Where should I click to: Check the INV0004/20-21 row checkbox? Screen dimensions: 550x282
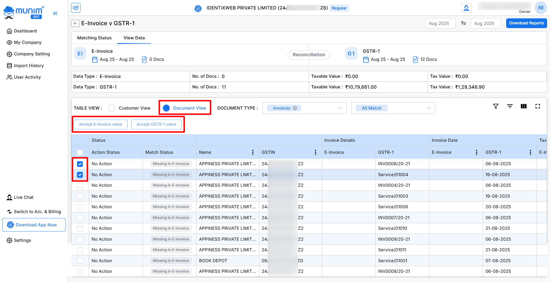[80, 186]
